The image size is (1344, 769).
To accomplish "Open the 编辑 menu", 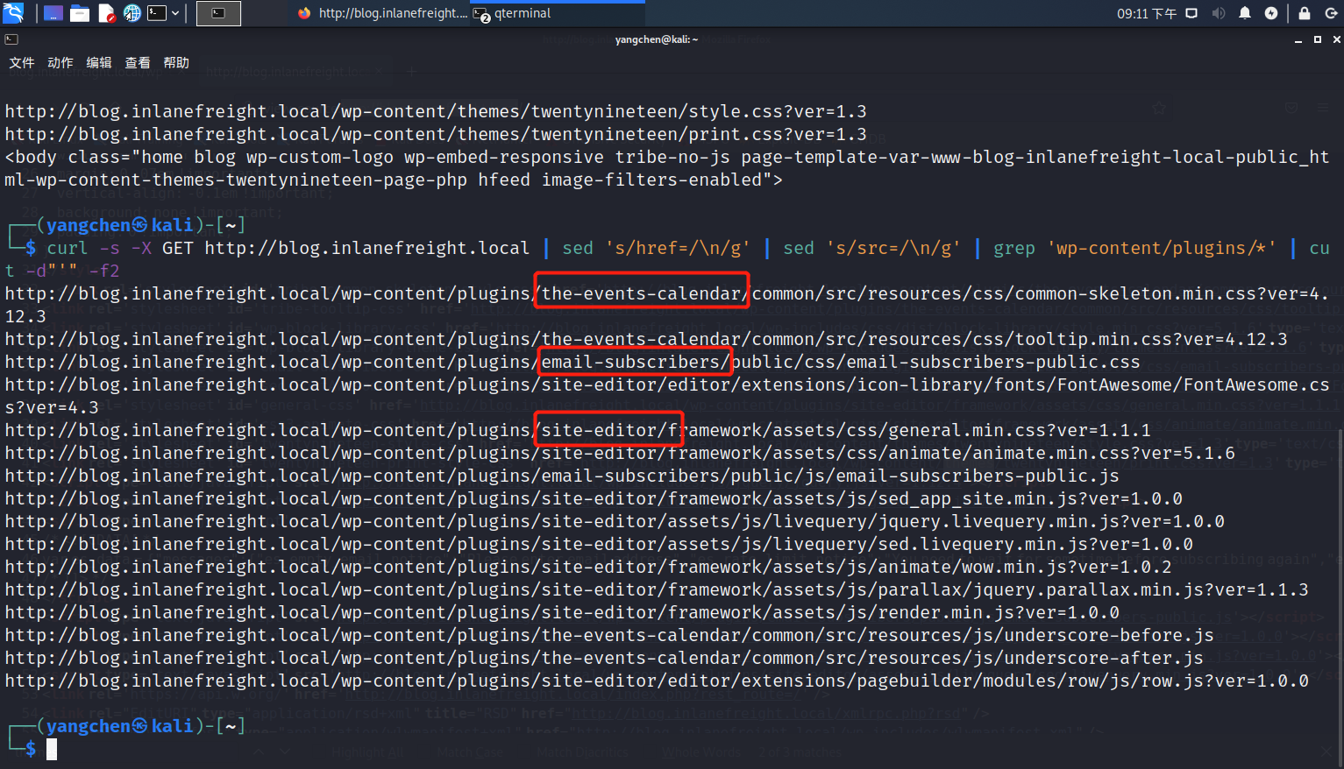I will point(98,62).
